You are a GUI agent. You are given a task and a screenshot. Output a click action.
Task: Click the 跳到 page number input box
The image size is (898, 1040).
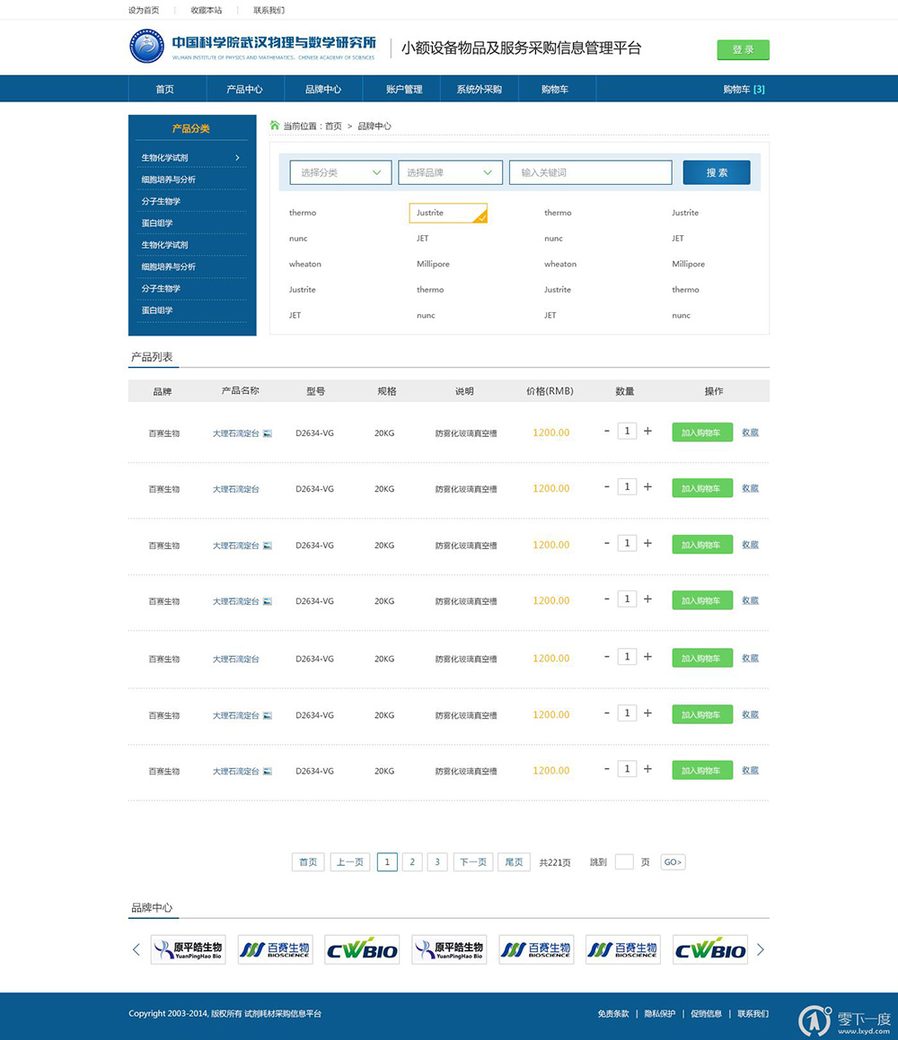point(624,861)
